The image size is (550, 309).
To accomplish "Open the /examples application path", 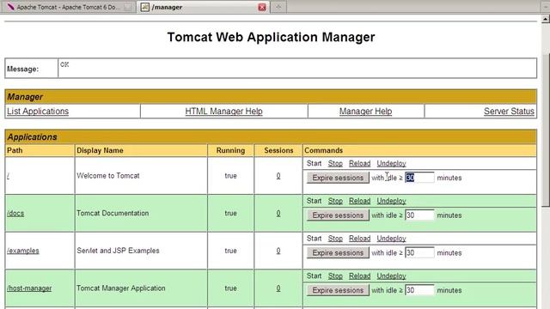I will pyautogui.click(x=23, y=251).
